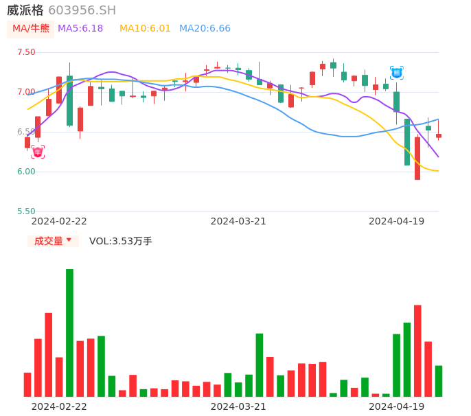Click the stock name 威派格
Viewport: 471px width, 416px height.
(x=25, y=10)
